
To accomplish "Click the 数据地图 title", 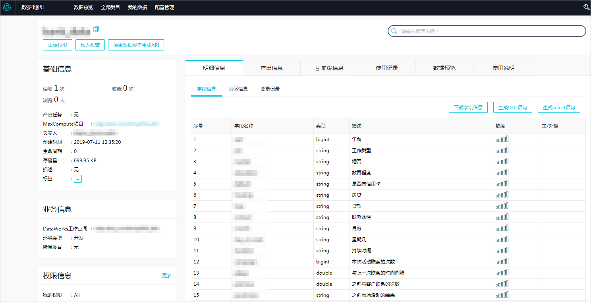I will pos(33,7).
